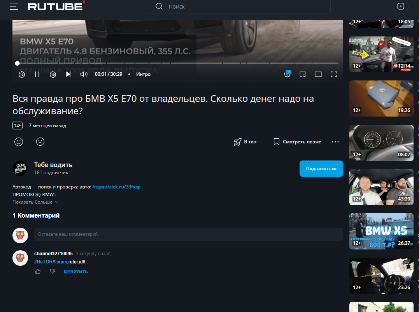Click the 1 Комментарий heading
419x312 pixels.
pyautogui.click(x=36, y=215)
